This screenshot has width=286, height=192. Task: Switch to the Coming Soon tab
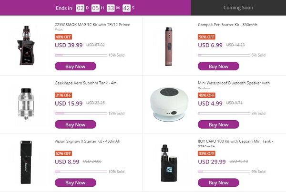[x=238, y=8]
